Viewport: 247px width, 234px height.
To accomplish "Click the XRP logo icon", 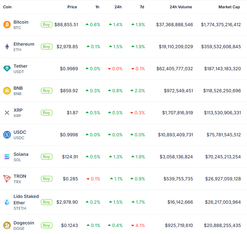I will click(x=7, y=113).
